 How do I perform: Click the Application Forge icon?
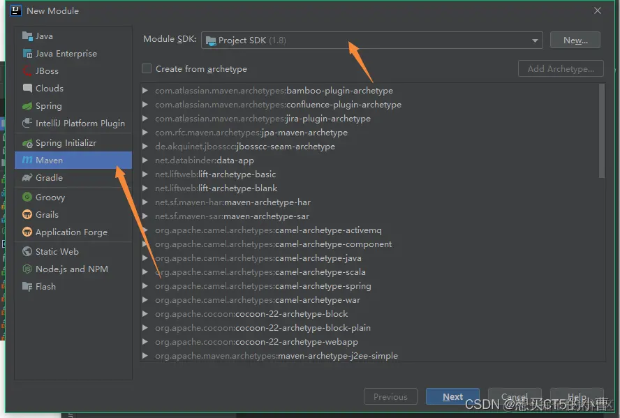click(x=27, y=232)
